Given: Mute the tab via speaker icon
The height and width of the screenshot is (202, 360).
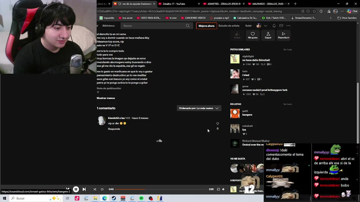Looking at the screenshot, I should [120, 4].
